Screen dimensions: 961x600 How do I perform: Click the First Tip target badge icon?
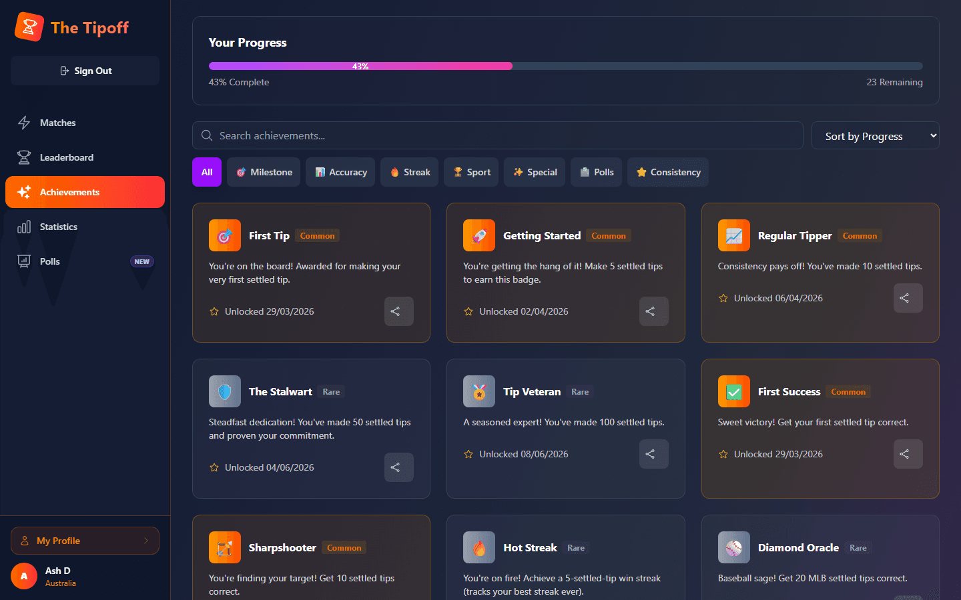coord(225,235)
